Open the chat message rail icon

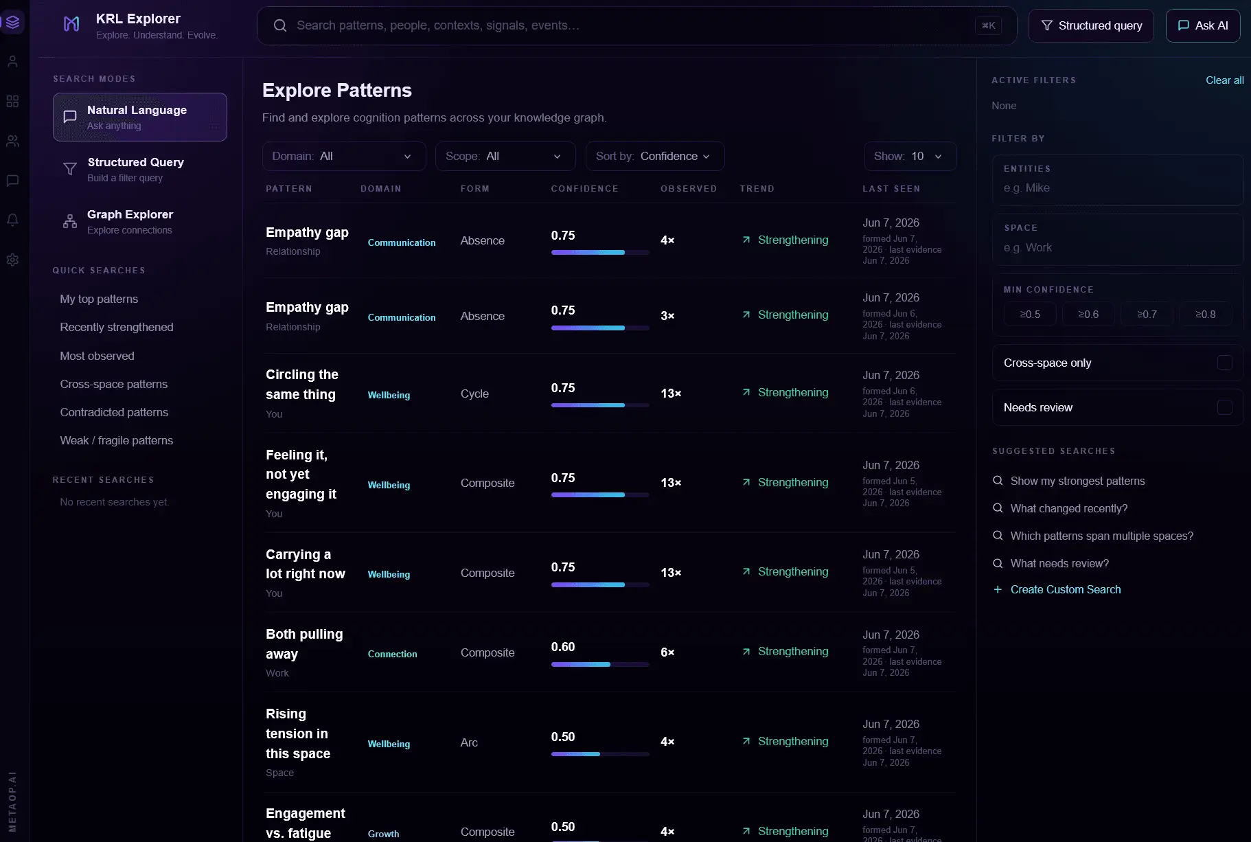(12, 181)
